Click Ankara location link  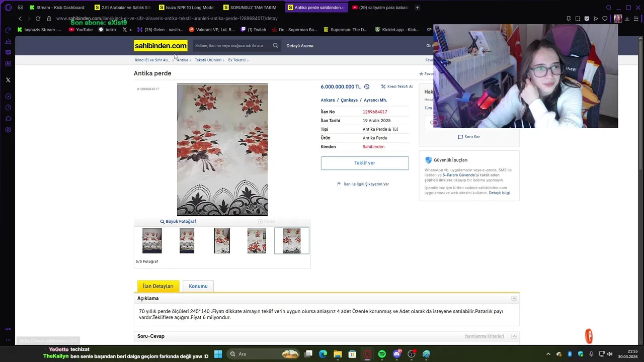328,100
